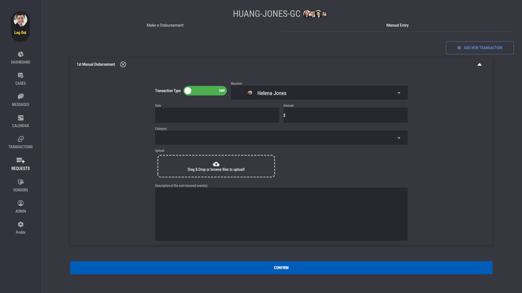Open the Admin user icon
This screenshot has height=293, width=522.
click(x=21, y=203)
